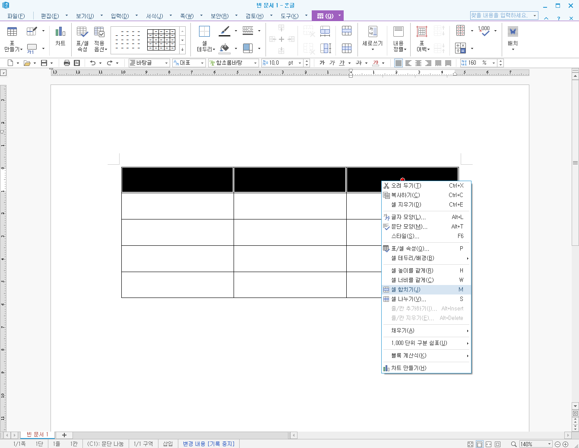Click the caption insert icon
Screen dimensions: 579x448
click(32, 49)
